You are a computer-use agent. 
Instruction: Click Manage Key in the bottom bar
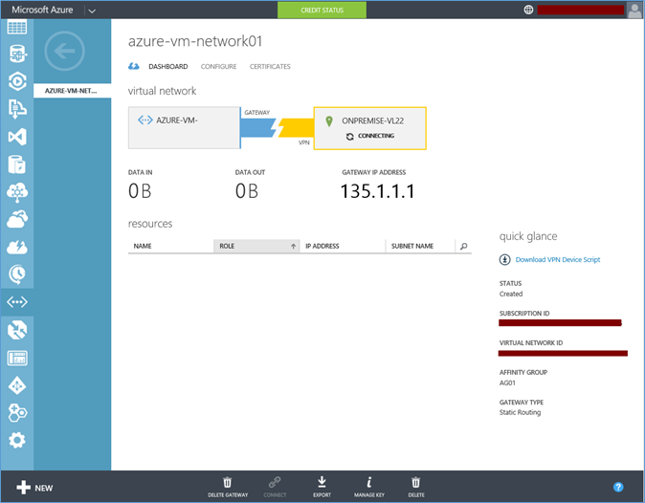click(x=369, y=487)
